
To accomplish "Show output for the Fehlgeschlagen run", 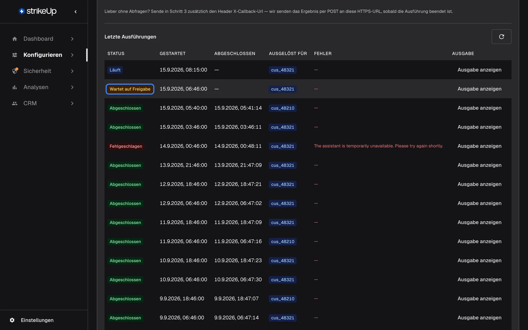I will click(x=479, y=146).
